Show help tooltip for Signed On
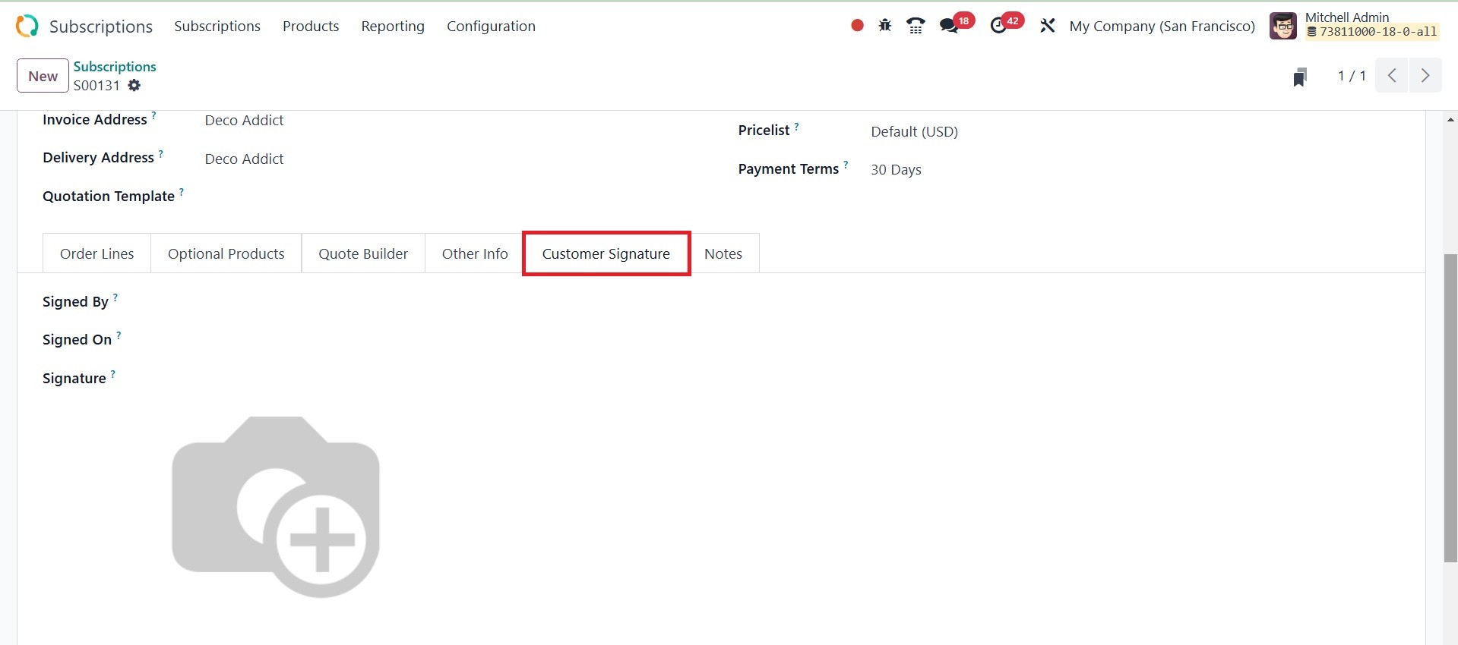The height and width of the screenshot is (645, 1458). coord(119,335)
